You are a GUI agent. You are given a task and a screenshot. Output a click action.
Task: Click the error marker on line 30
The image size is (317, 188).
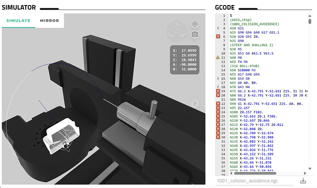coord(218,137)
